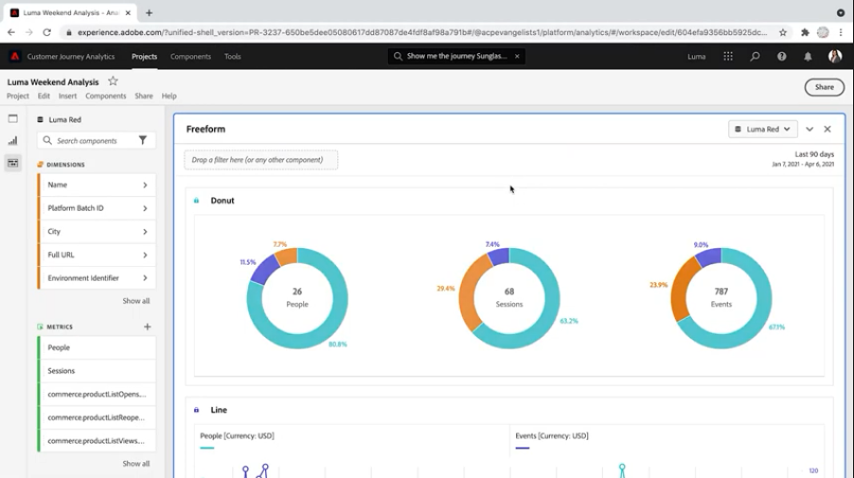Expand the Environment Identifier dimension

145,278
